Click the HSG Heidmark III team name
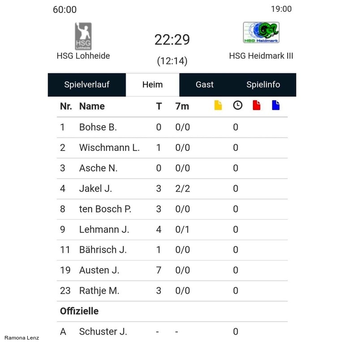This screenshot has width=344, height=344. click(x=261, y=56)
